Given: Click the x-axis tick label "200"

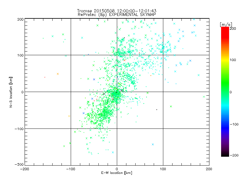Looking at the screenshot, I should 209,169.
